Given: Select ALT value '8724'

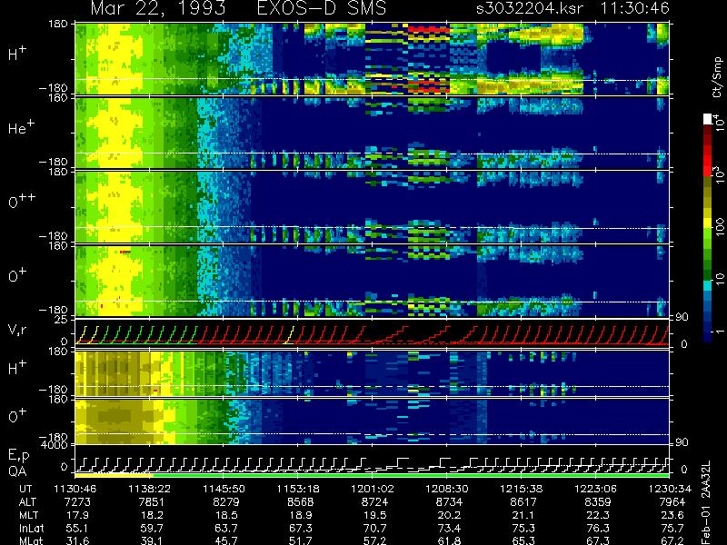Looking at the screenshot, I should [x=374, y=502].
